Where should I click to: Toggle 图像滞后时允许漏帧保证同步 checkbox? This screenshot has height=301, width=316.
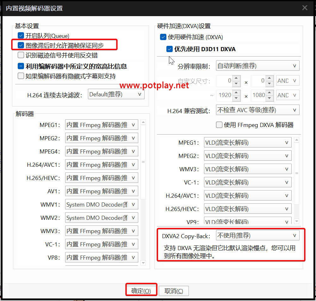(x=21, y=45)
